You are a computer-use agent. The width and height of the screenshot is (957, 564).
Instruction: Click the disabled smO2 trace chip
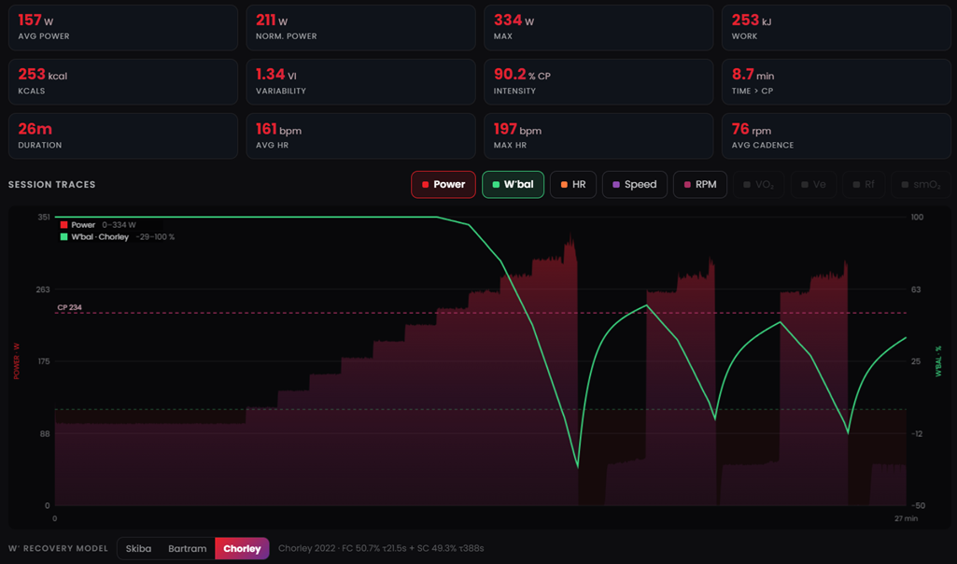921,184
